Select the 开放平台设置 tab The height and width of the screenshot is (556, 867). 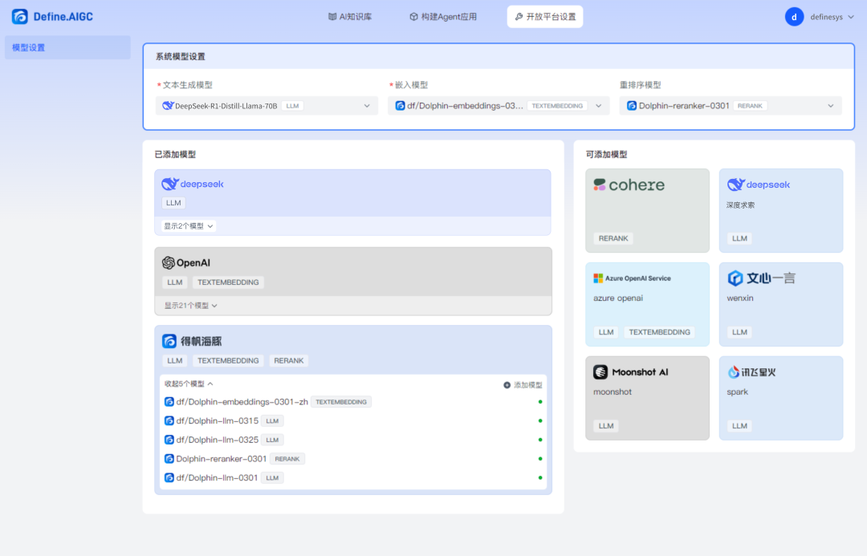[x=545, y=17]
